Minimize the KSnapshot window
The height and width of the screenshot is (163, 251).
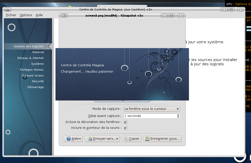(x=164, y=15)
